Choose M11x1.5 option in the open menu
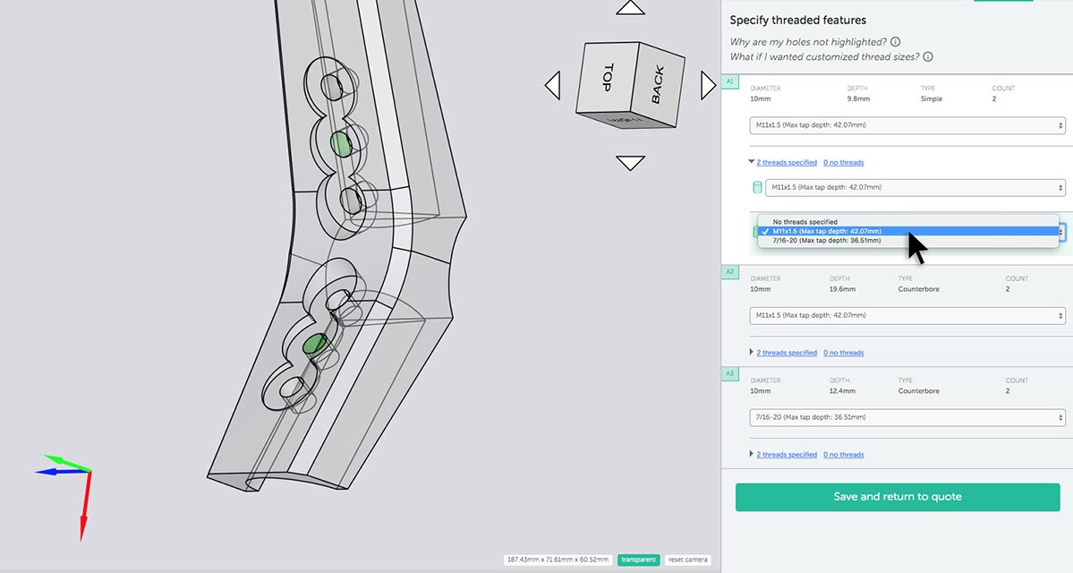This screenshot has height=573, width=1073. [x=908, y=231]
